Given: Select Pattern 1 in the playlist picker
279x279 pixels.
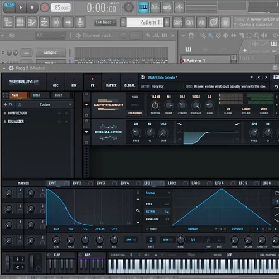Looking at the screenshot, I should (x=205, y=61).
